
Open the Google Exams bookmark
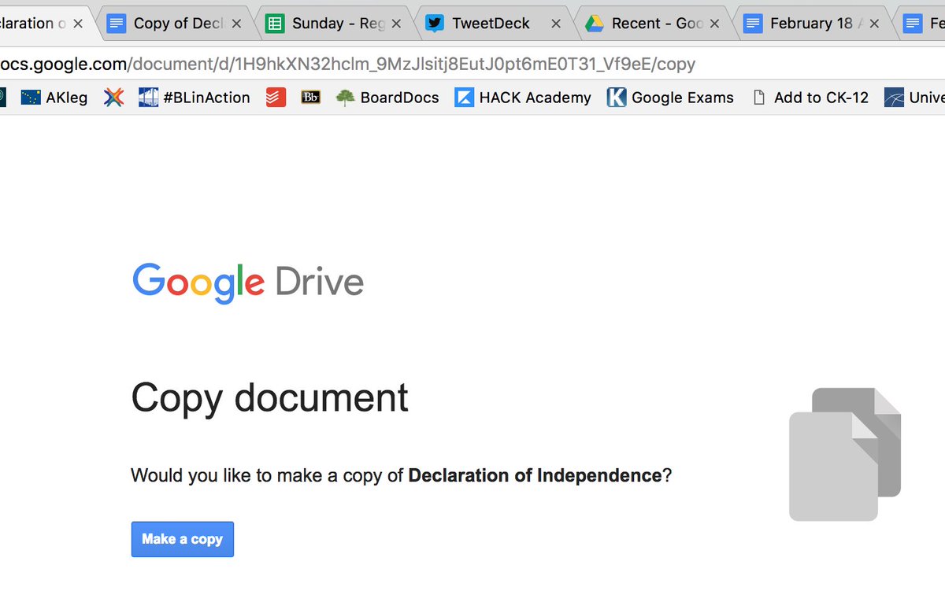coord(670,98)
